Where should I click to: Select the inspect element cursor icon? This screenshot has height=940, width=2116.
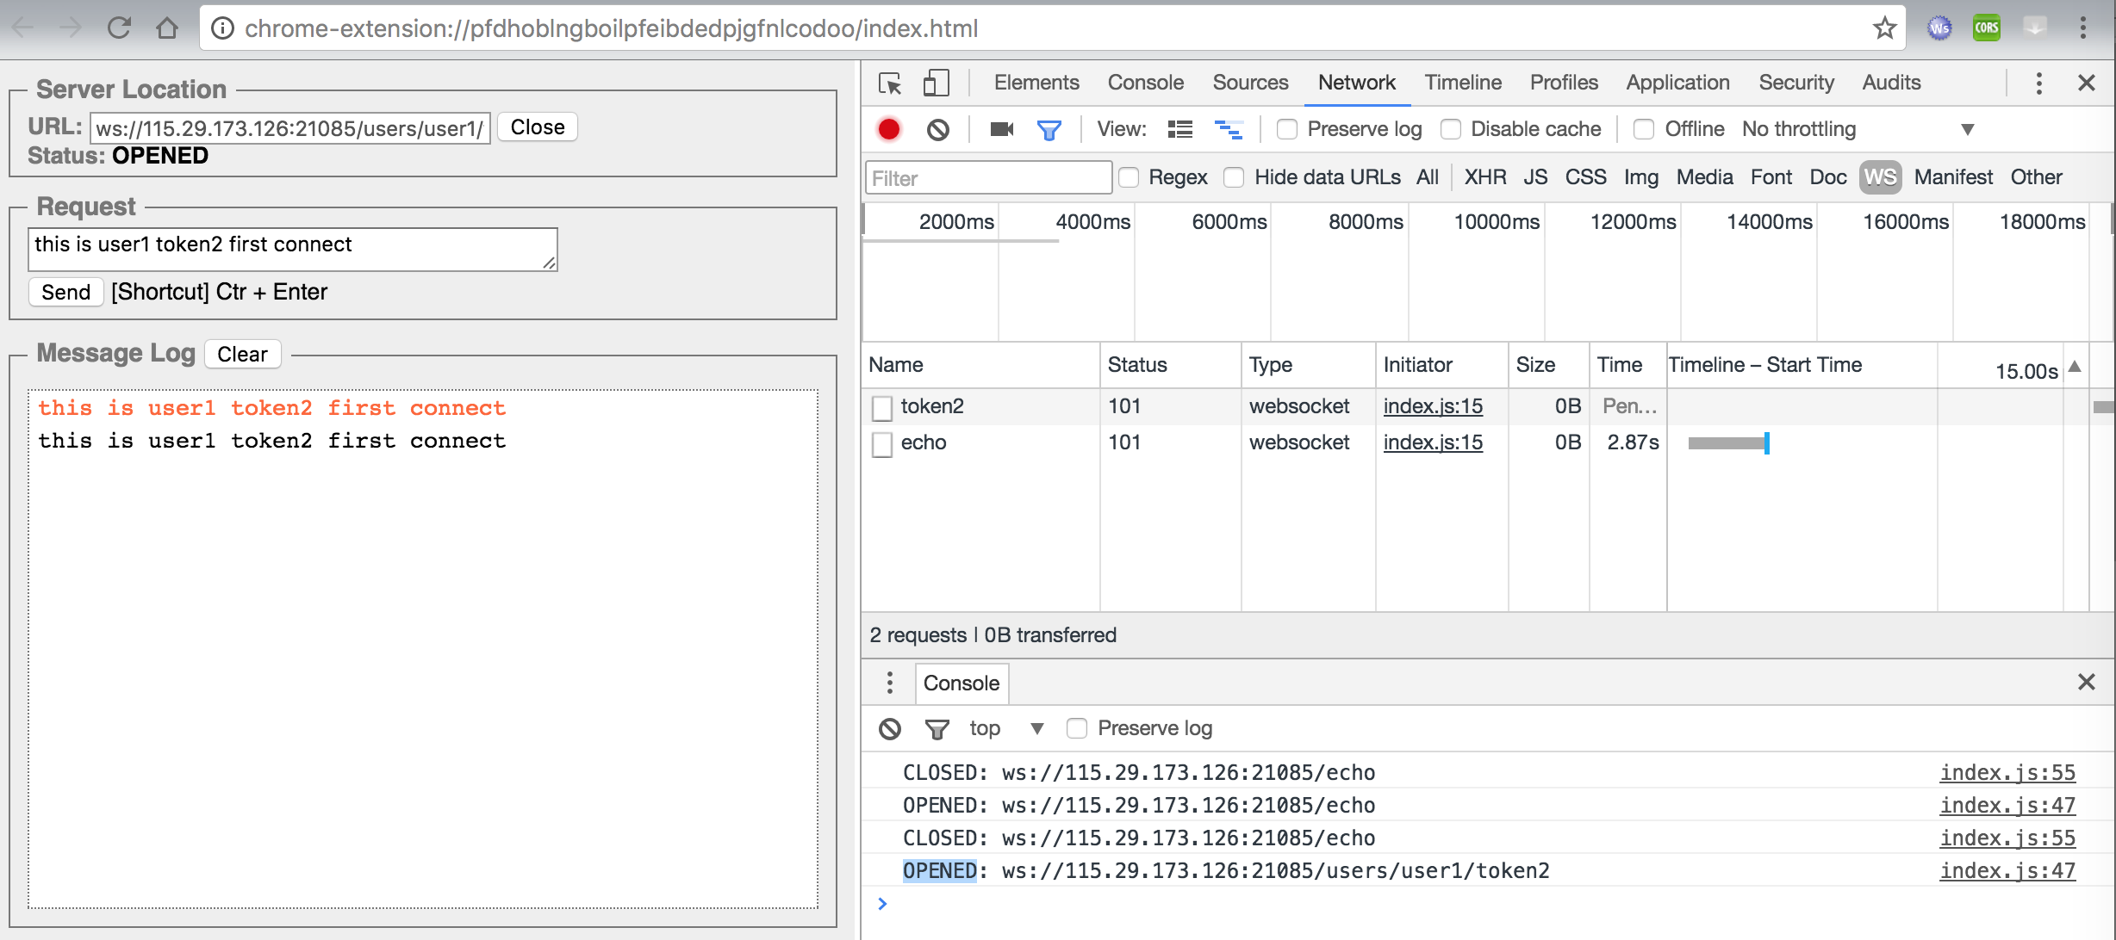(x=889, y=83)
